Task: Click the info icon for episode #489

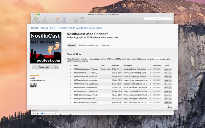Action: [x=150, y=77]
